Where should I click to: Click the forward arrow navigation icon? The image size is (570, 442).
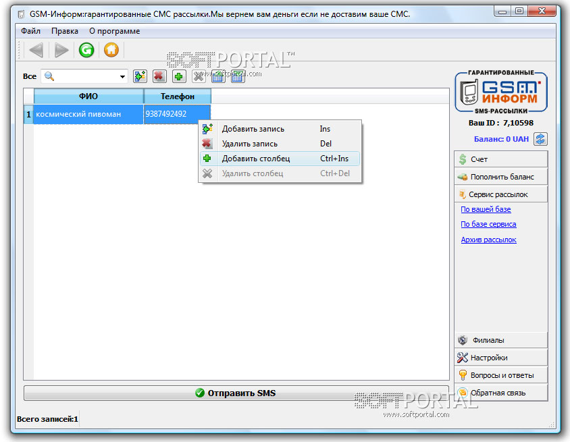click(x=61, y=50)
